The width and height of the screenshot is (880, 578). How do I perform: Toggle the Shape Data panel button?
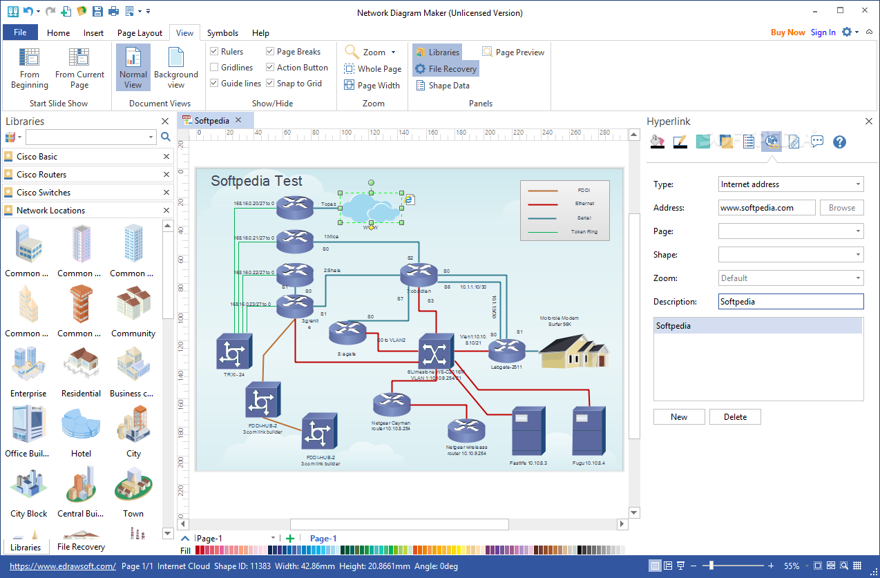click(x=442, y=86)
